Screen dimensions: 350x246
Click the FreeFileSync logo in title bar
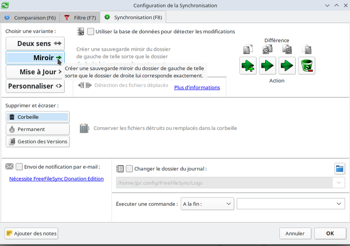pos(5,5)
